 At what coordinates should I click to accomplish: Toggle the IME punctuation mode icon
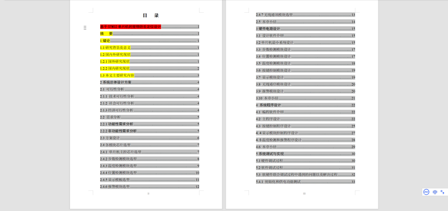click(442, 192)
